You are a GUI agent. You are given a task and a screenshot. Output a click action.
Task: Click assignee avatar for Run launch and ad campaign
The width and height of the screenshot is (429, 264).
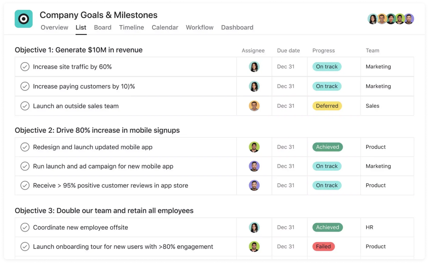point(254,166)
